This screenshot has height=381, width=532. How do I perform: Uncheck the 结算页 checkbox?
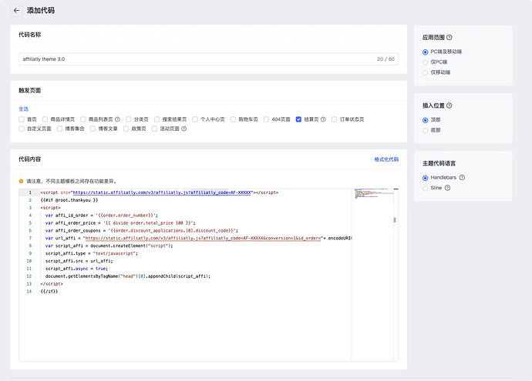pyautogui.click(x=298, y=119)
